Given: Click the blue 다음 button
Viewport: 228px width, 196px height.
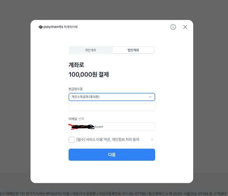Looking at the screenshot, I should pyautogui.click(x=112, y=154).
